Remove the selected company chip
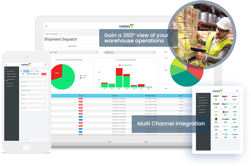This screenshot has height=166, width=251. [112, 53]
